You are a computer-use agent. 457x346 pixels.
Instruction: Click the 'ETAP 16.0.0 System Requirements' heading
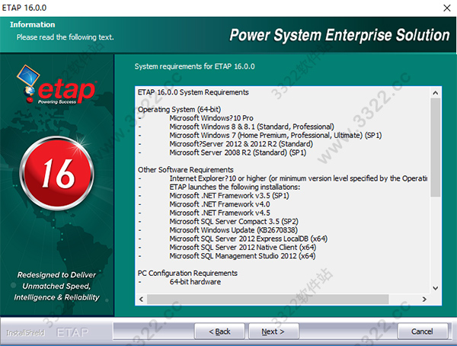(193, 92)
